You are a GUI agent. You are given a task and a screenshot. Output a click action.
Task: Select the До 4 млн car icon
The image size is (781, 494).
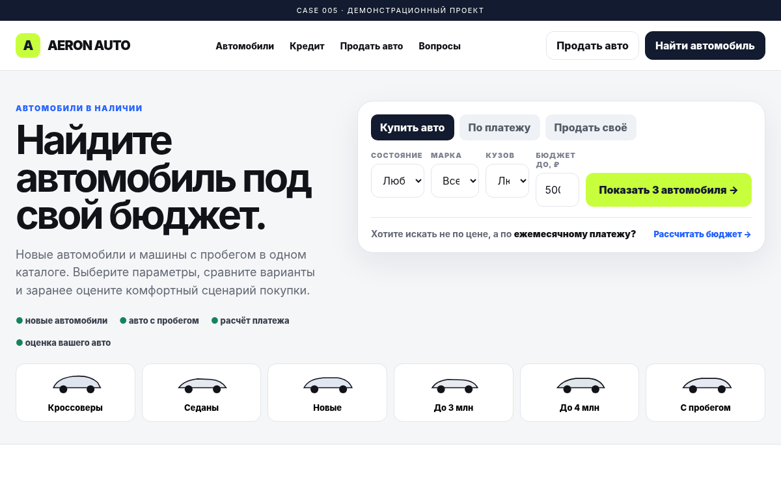(x=581, y=385)
